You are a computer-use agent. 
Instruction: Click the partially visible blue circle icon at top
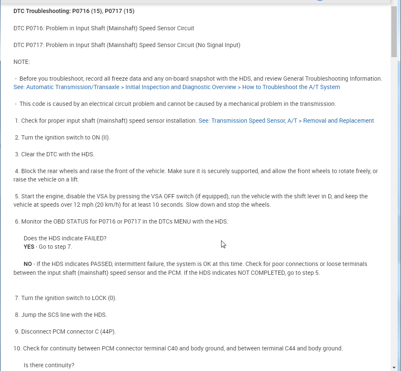pyautogui.click(x=320, y=1)
